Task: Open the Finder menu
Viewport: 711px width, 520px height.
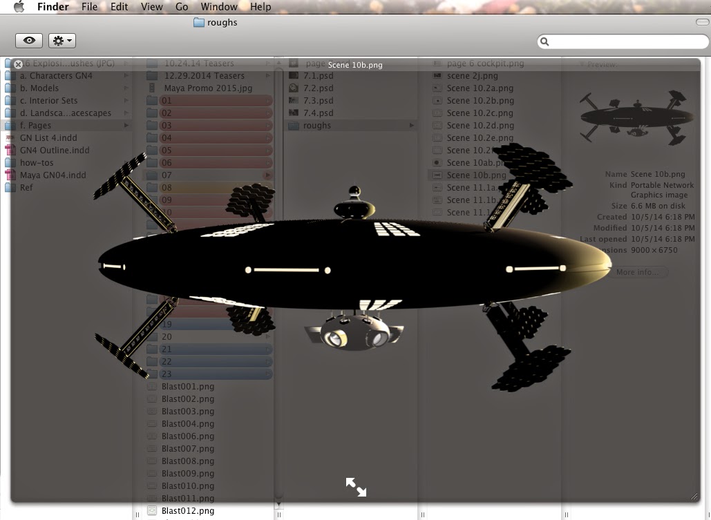Action: (x=53, y=7)
